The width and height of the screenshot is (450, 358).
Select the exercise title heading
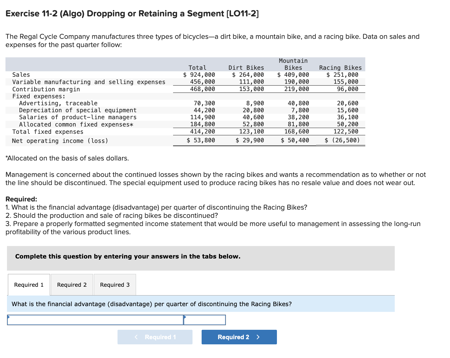pos(132,13)
